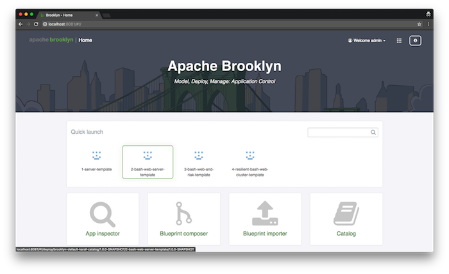Click the Quick launch search field
The height and width of the screenshot is (274, 449).
pyautogui.click(x=338, y=133)
